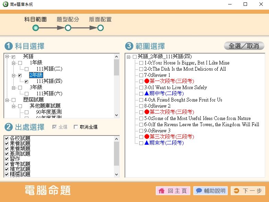Tick 取消全選 checkbox
Image resolution: width=269 pixels, height=202 pixels.
pos(75,127)
